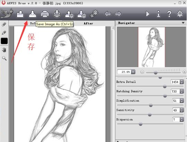187x142 pixels.
Task: Open the 25.6% zoom dropdown
Action: click(133, 72)
